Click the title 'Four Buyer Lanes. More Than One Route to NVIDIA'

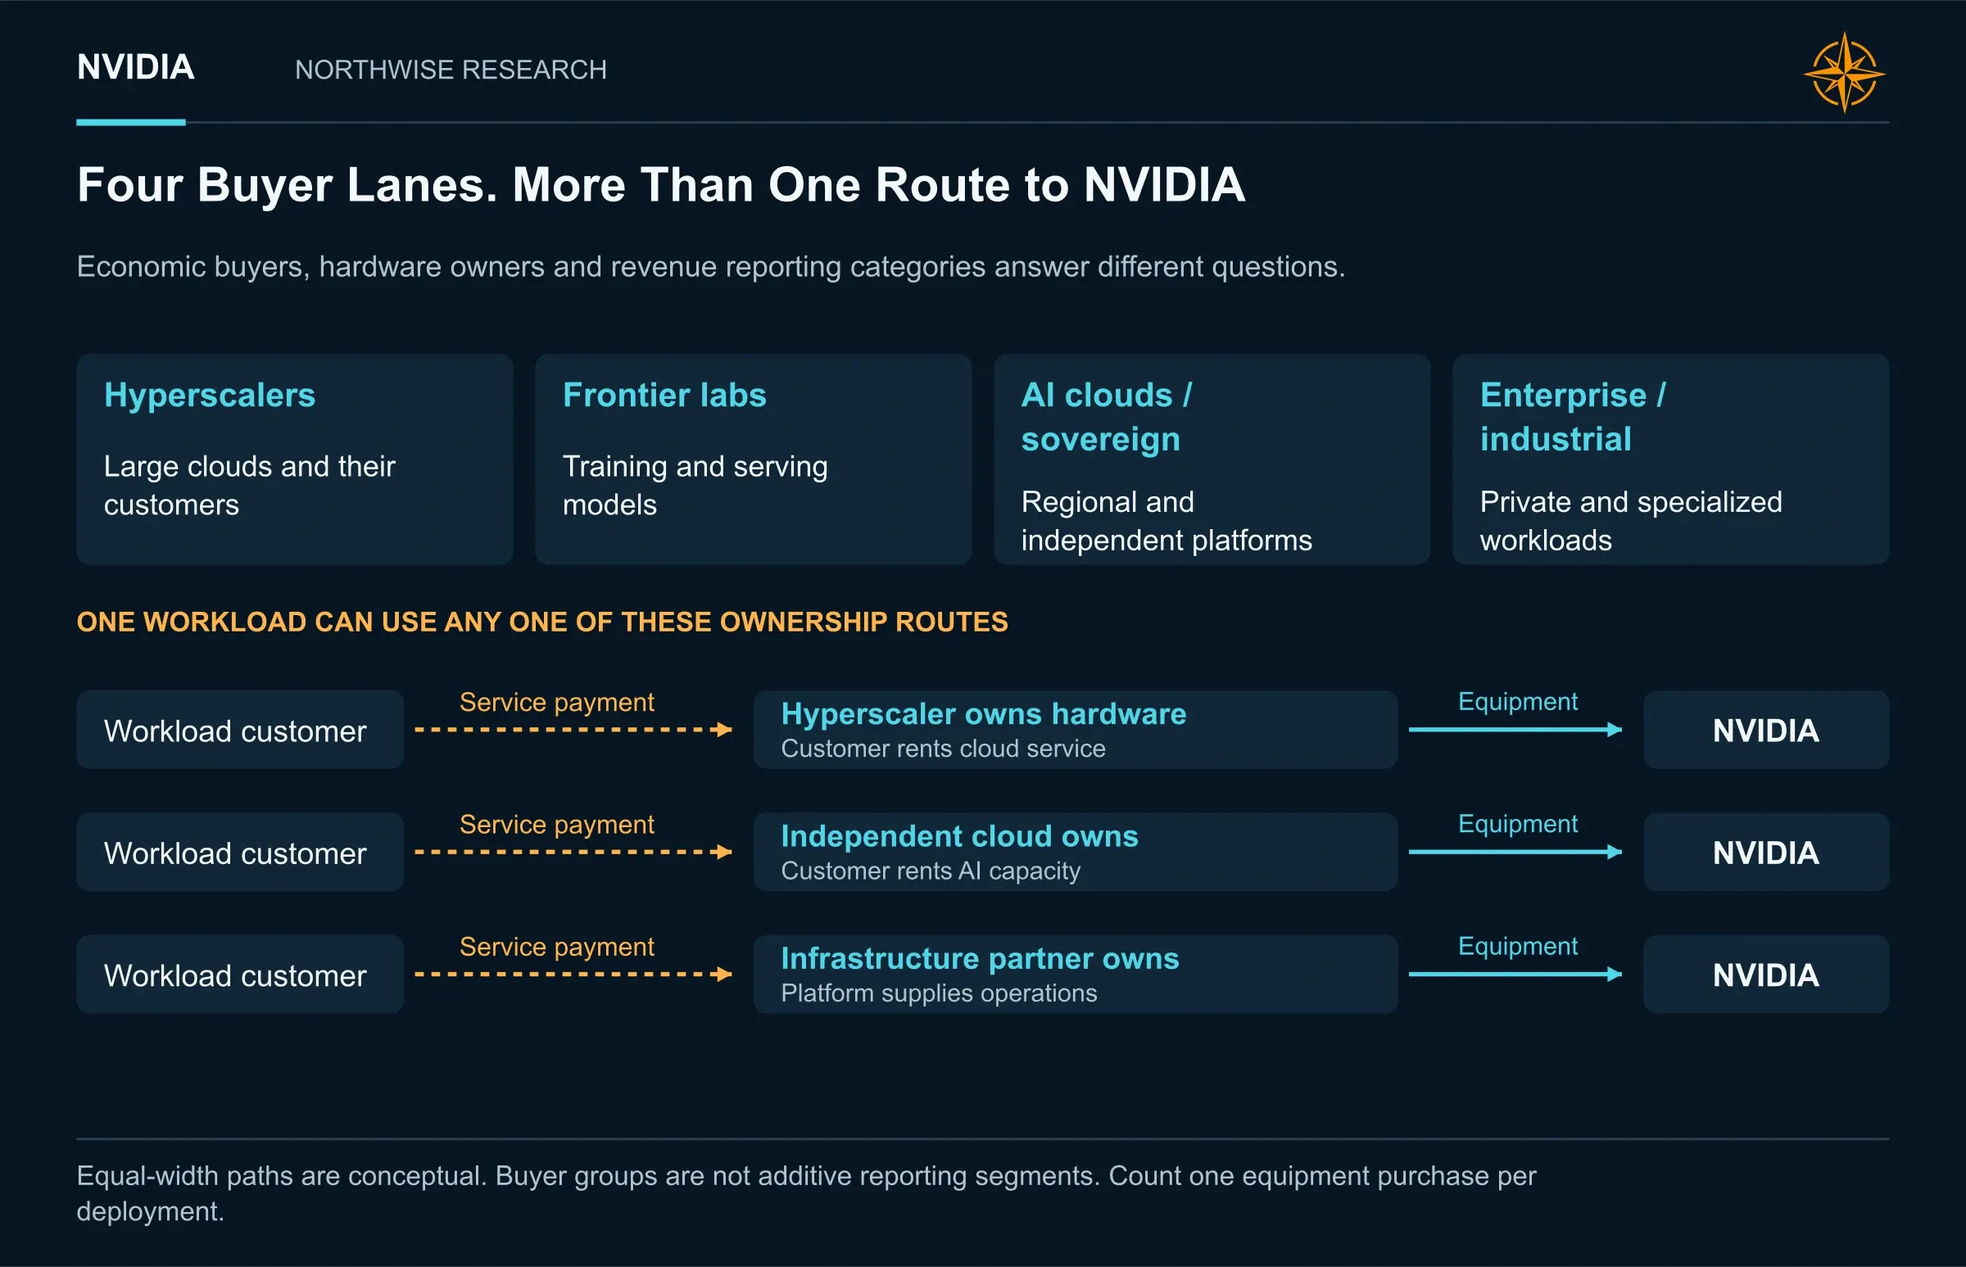coord(661,184)
